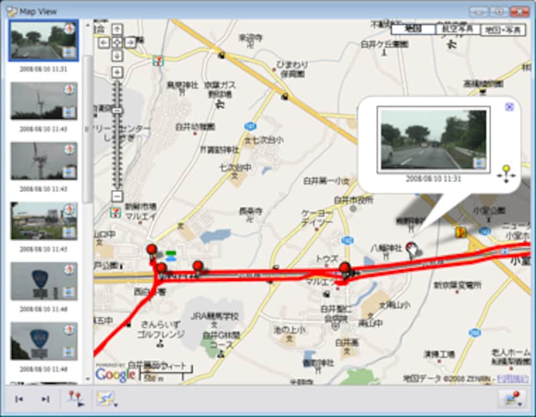Open the 利用規約 terms link
Image resolution: width=536 pixels, height=417 pixels.
513,378
